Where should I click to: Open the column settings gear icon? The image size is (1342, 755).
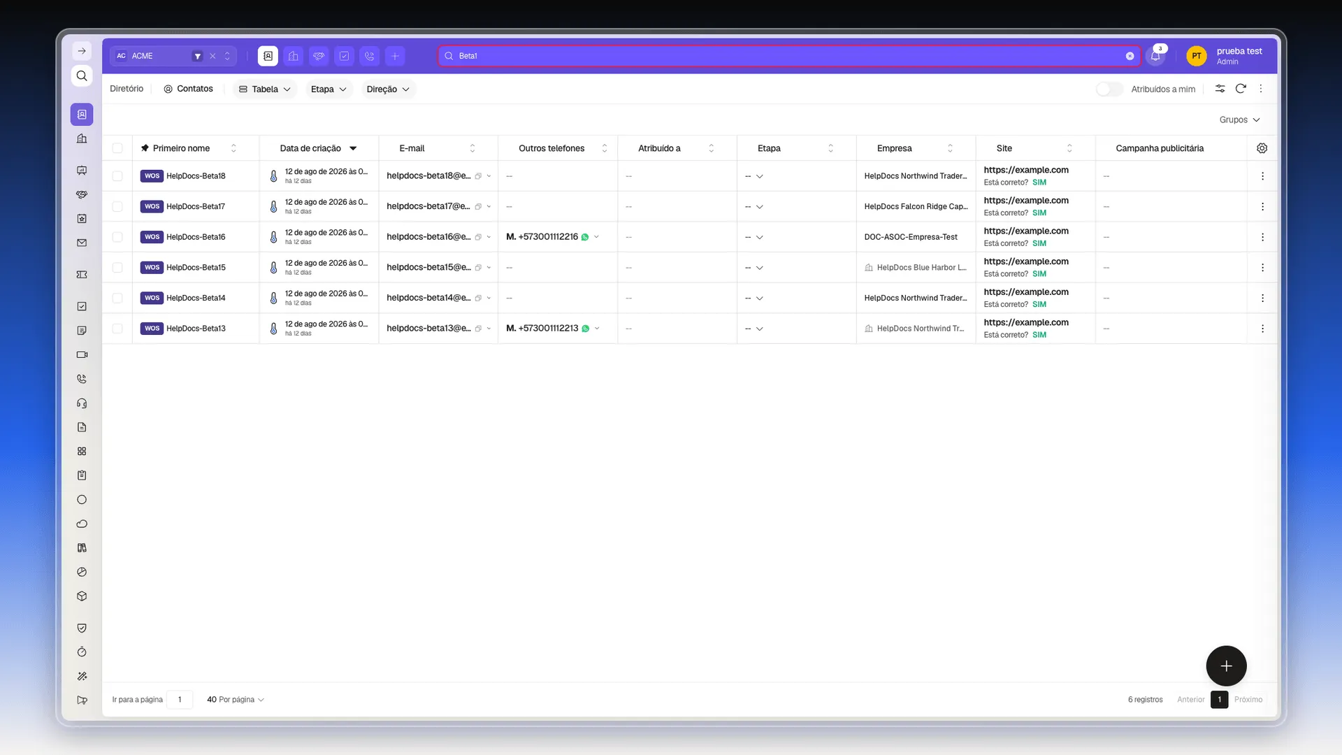point(1262,148)
